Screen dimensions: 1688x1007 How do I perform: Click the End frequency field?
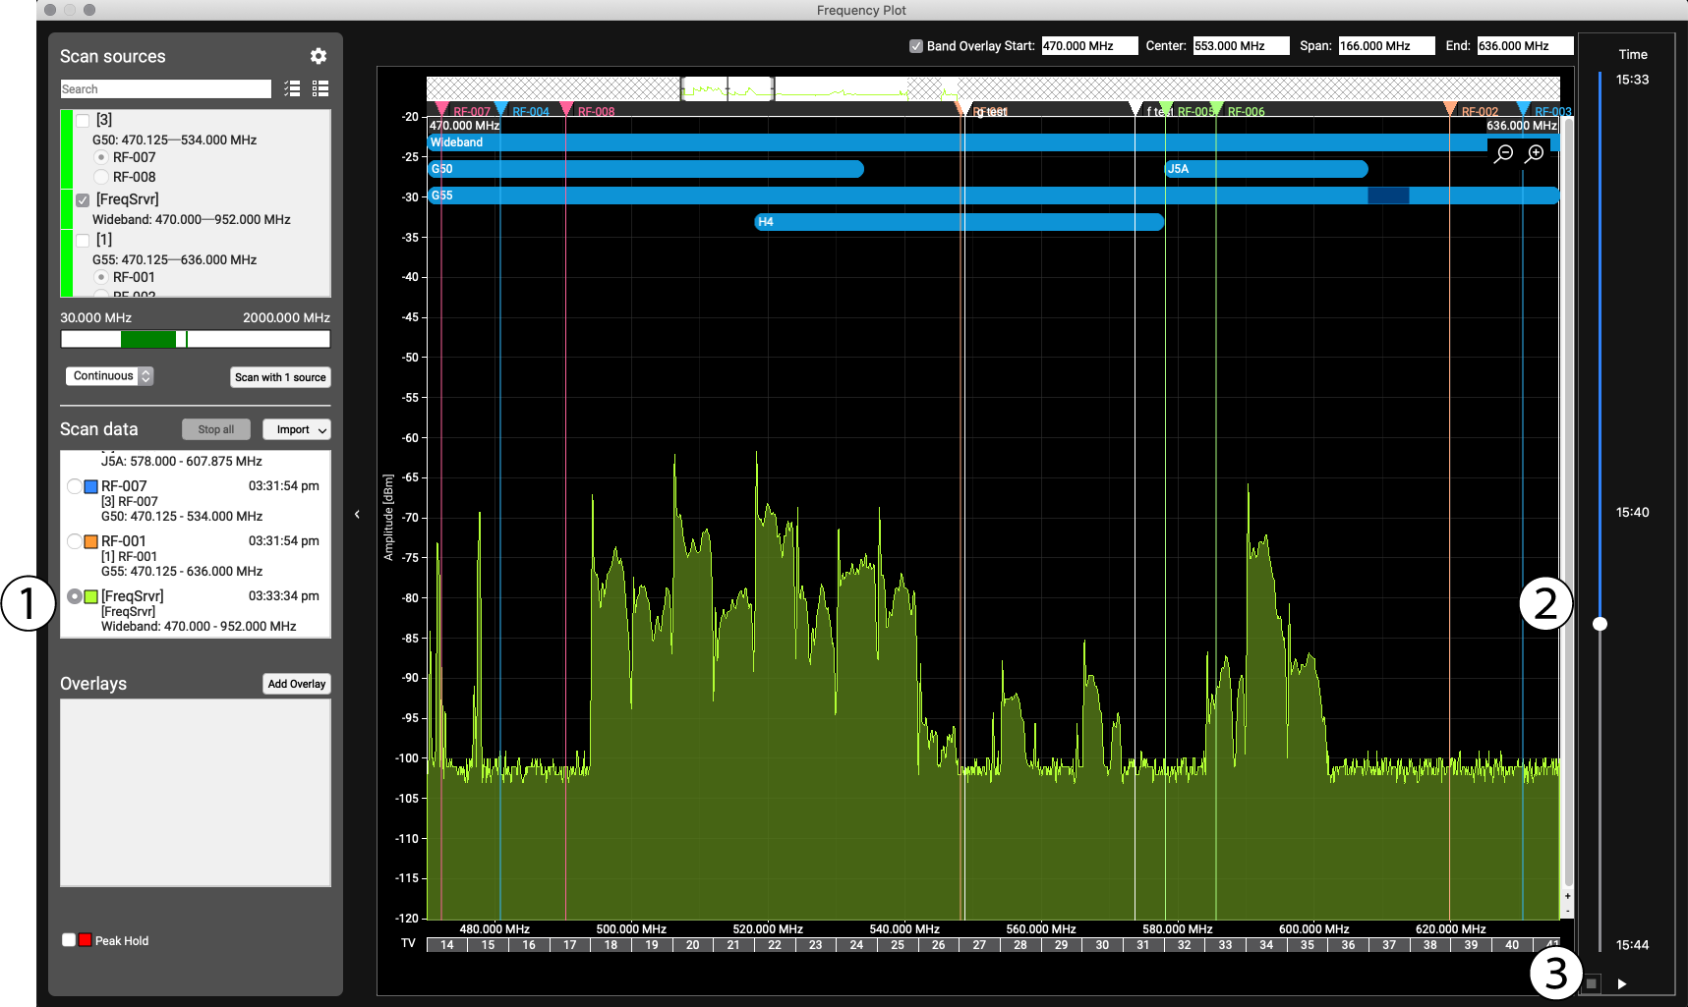click(1525, 46)
